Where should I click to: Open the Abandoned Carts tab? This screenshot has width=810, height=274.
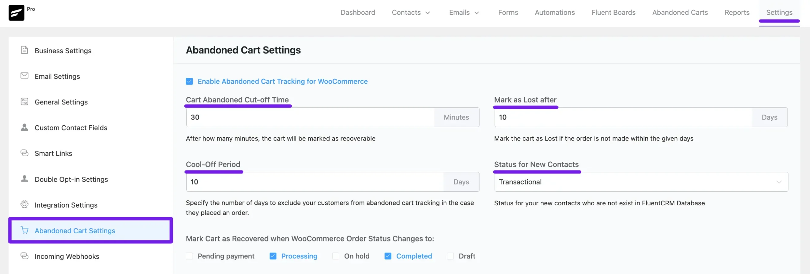[x=680, y=13]
